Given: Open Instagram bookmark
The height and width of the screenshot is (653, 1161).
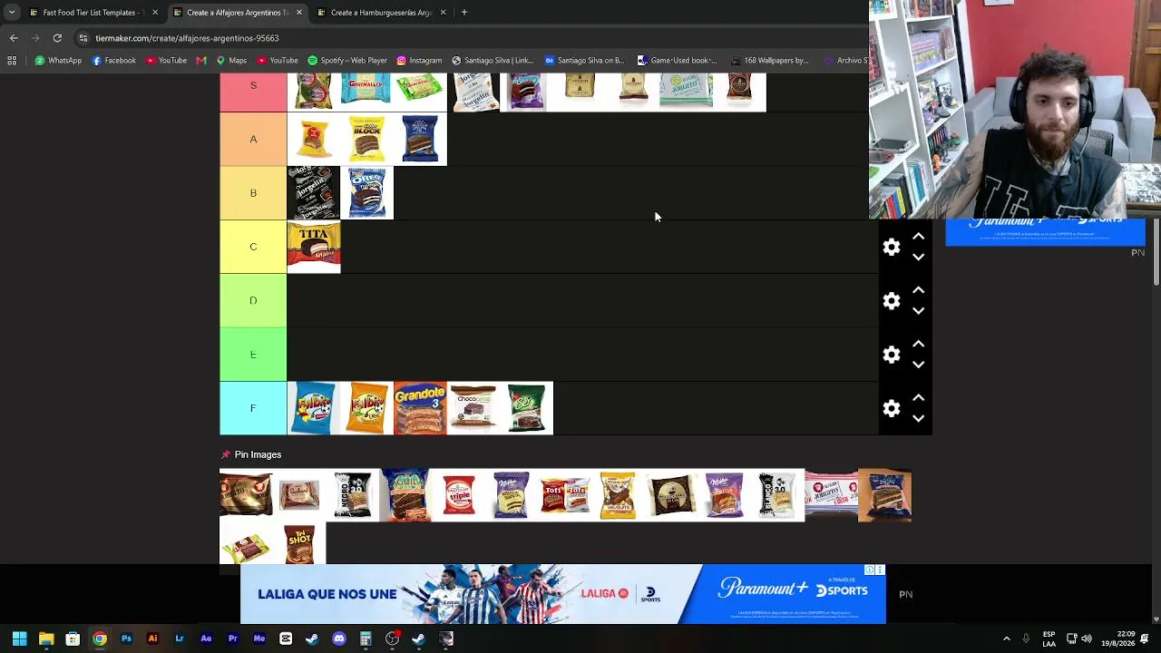Looking at the screenshot, I should (419, 61).
